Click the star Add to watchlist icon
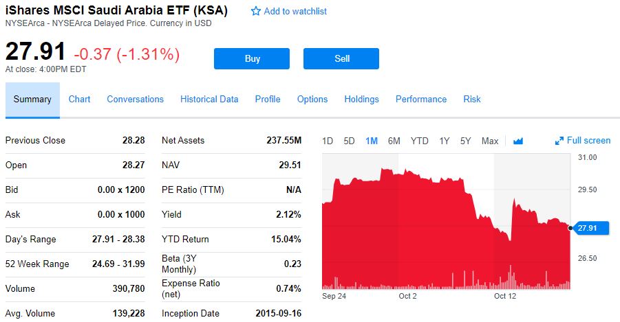The height and width of the screenshot is (322, 620). tap(256, 12)
